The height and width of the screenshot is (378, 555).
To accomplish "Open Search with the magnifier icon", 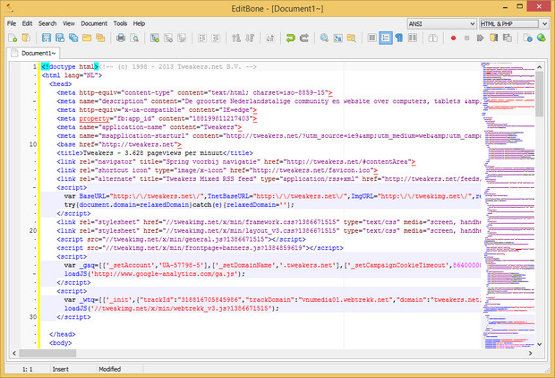I will click(324, 38).
